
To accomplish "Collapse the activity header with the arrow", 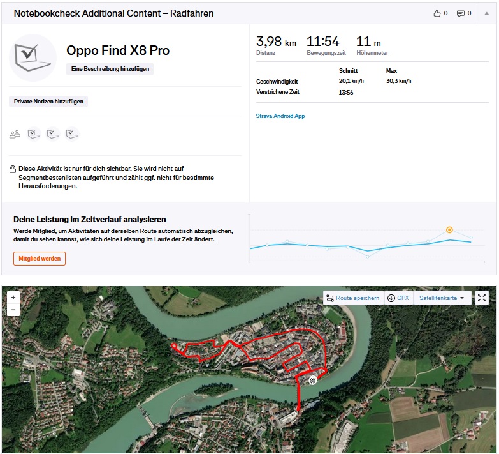I will (x=487, y=13).
